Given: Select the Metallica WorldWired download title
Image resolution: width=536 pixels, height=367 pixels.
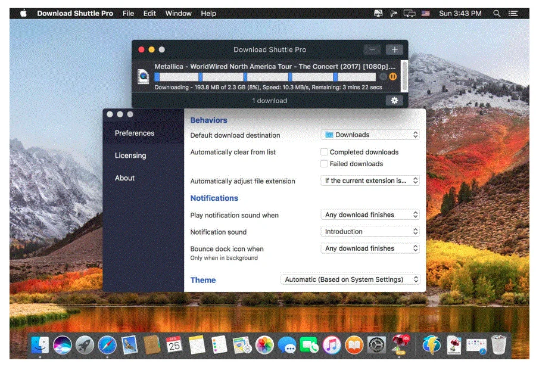Looking at the screenshot, I should coord(275,66).
